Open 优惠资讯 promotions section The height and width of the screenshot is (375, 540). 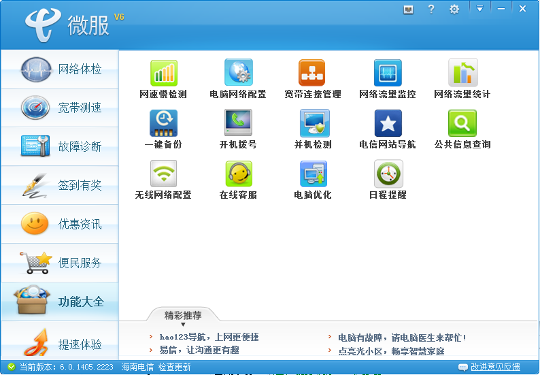60,224
